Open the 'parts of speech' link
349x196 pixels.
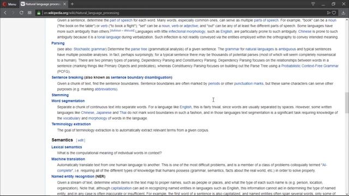(266, 20)
